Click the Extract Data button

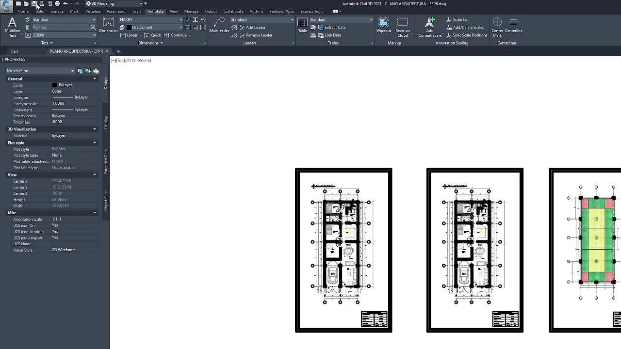[331, 28]
